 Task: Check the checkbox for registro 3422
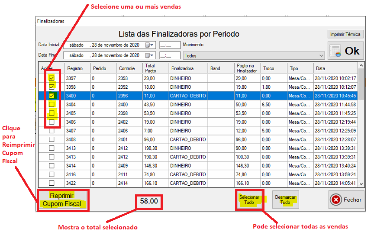tap(52, 183)
